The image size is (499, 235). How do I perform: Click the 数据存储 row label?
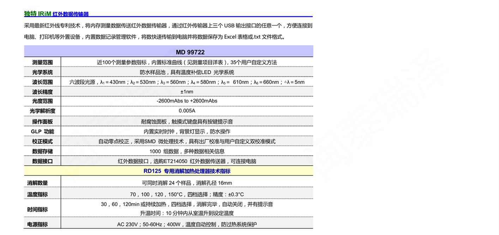(42, 151)
